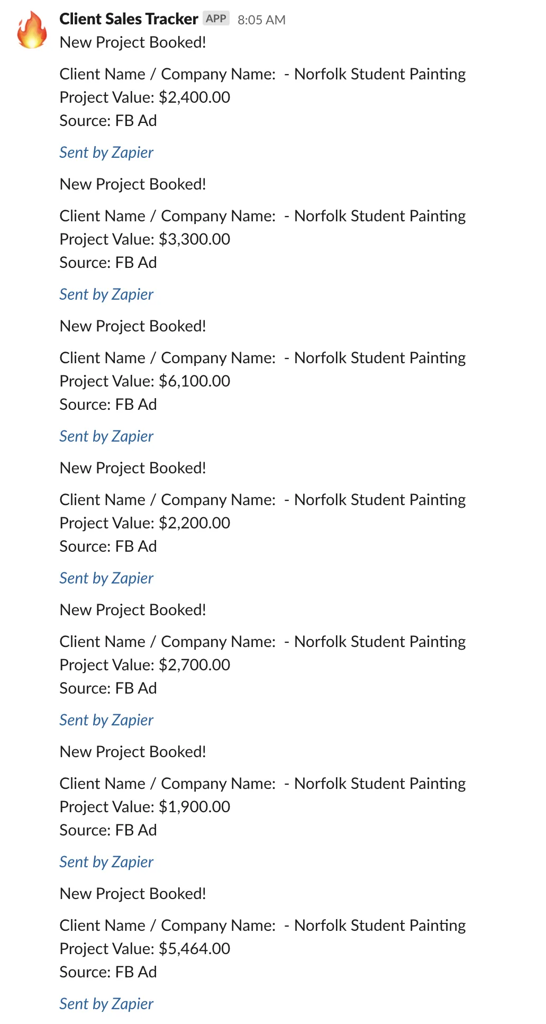Select the Project Value: $5,464.00 line

tap(145, 949)
